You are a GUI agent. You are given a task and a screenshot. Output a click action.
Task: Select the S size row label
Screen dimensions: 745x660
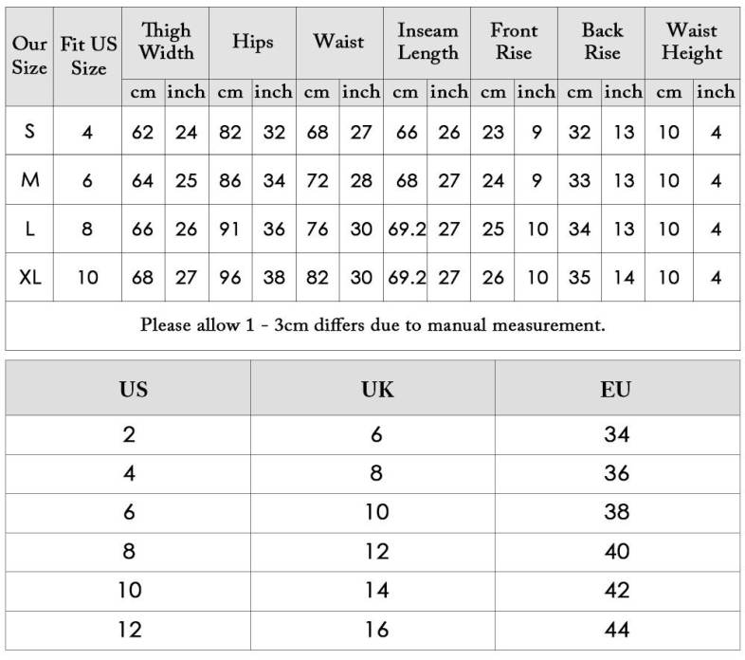click(x=29, y=131)
